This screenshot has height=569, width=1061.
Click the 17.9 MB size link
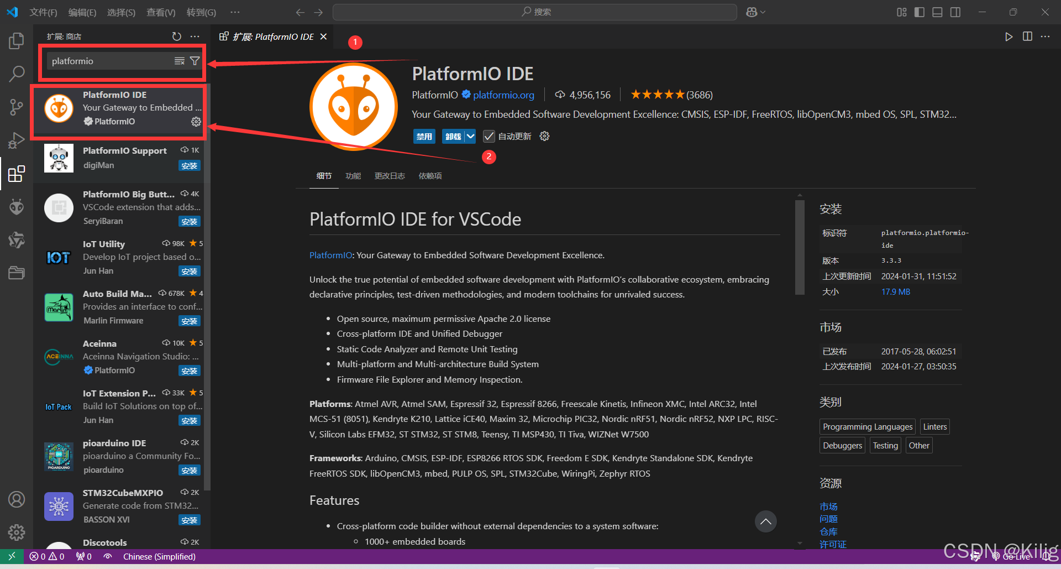pos(896,291)
